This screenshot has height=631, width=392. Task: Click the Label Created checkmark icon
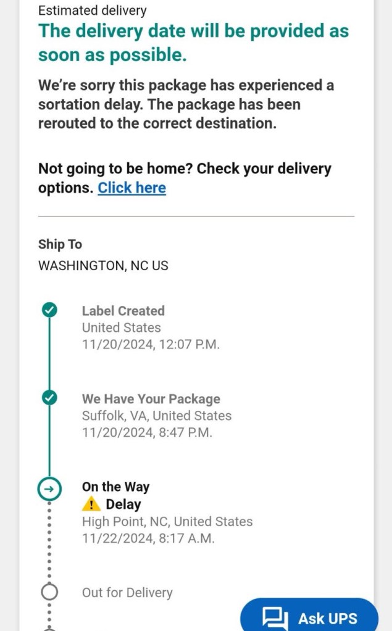click(49, 310)
